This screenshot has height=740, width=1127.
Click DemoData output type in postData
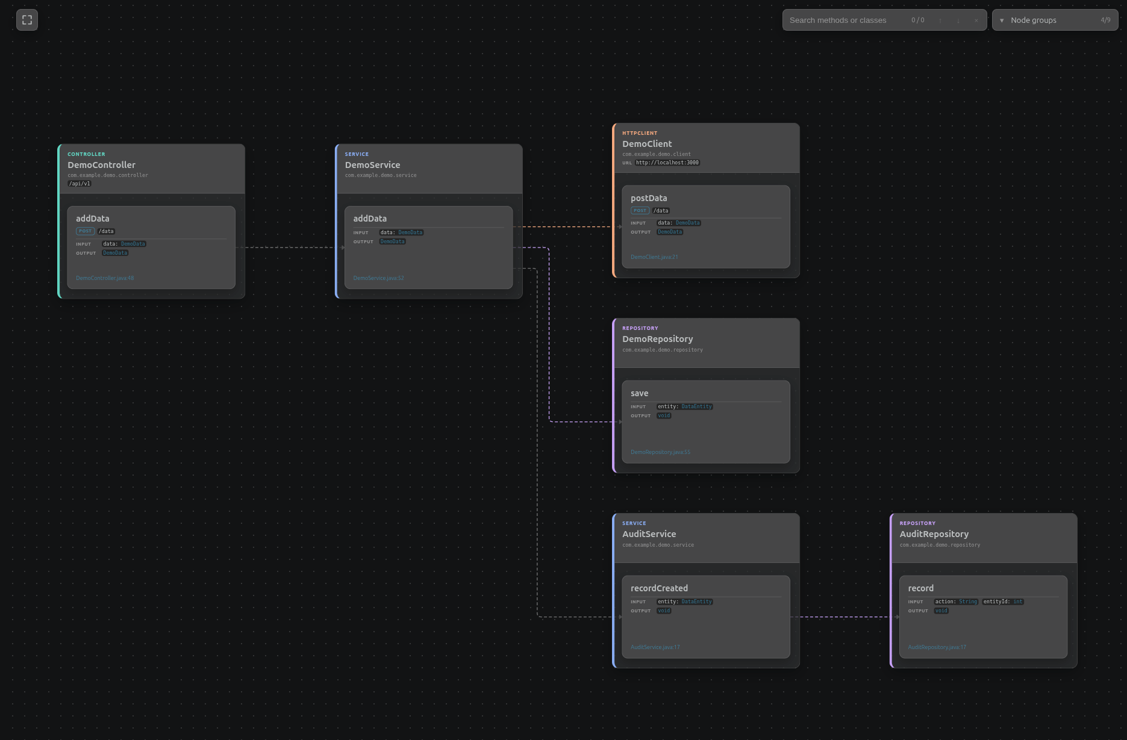pos(670,232)
